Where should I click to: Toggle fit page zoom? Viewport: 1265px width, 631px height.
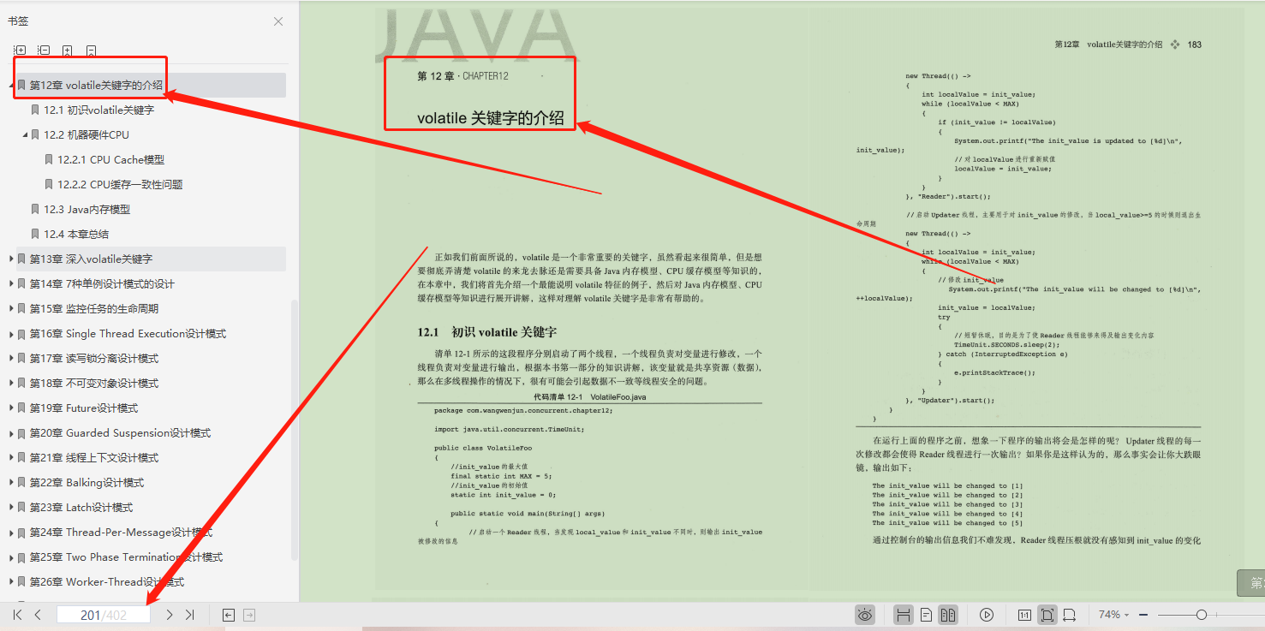pyautogui.click(x=1047, y=615)
